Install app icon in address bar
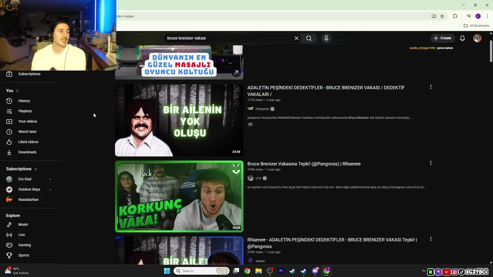This screenshot has width=493, height=277. click(434, 16)
